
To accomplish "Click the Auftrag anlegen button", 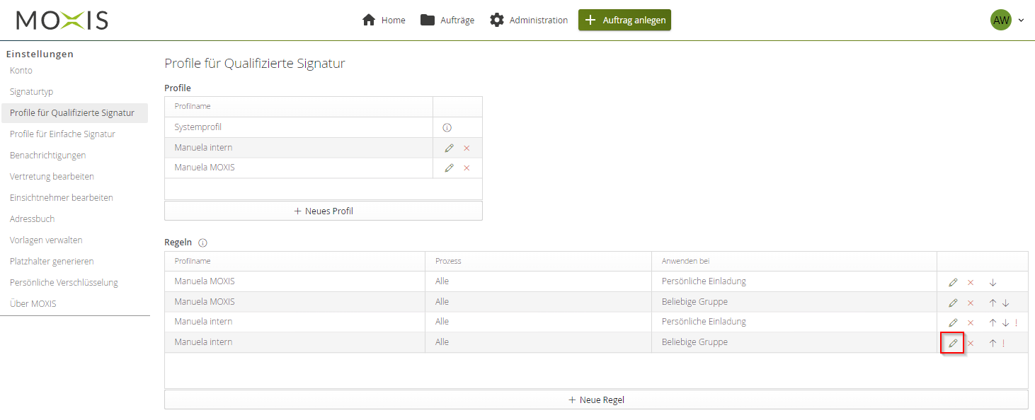I will pyautogui.click(x=624, y=21).
